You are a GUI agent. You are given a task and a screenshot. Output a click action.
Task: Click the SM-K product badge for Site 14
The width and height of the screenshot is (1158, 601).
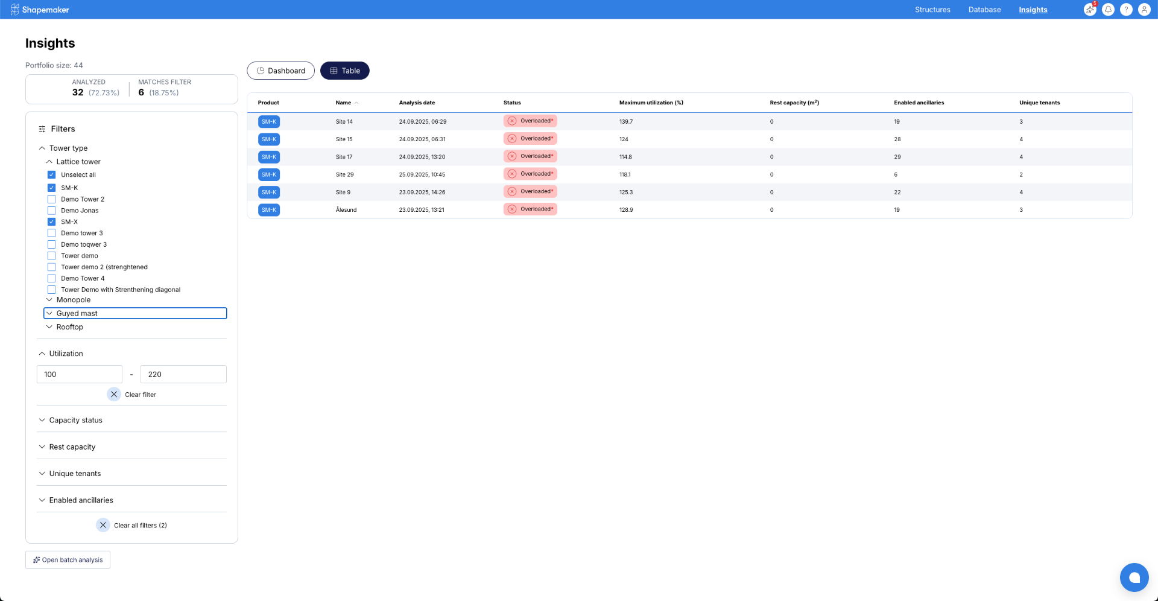click(x=269, y=122)
